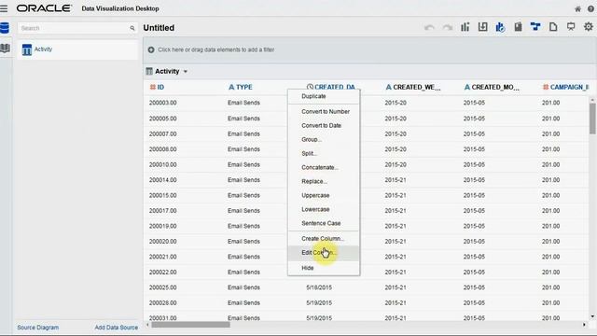The height and width of the screenshot is (336, 597).
Task: Open the analytics book icon in sidebar
Action: coord(5,49)
